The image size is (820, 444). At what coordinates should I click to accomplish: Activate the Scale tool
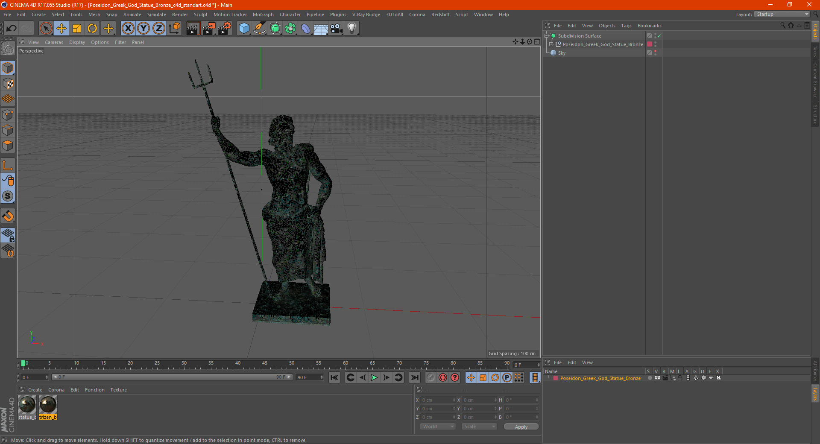77,29
